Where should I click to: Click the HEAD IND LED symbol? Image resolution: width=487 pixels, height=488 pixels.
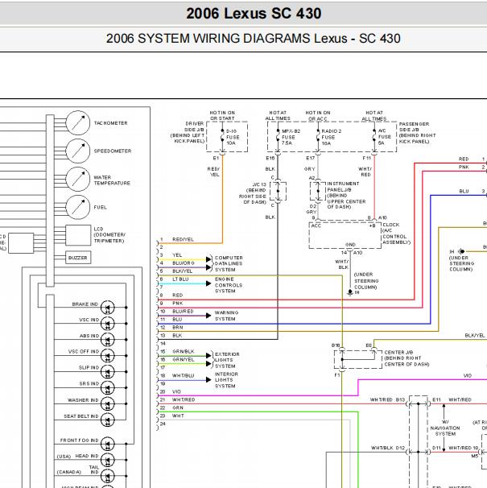tap(108, 460)
